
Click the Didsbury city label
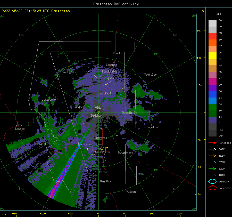97,116
